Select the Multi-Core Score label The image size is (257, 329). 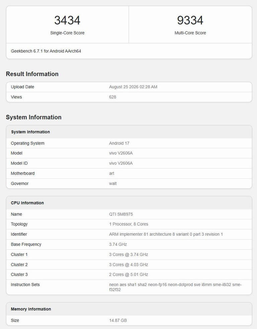190,33
